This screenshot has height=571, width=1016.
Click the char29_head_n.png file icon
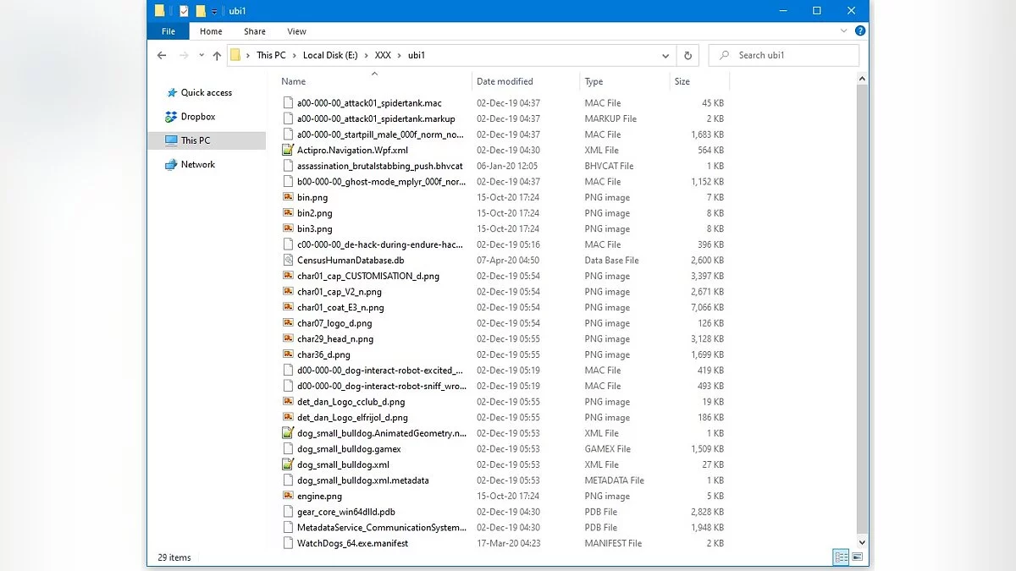pyautogui.click(x=288, y=338)
